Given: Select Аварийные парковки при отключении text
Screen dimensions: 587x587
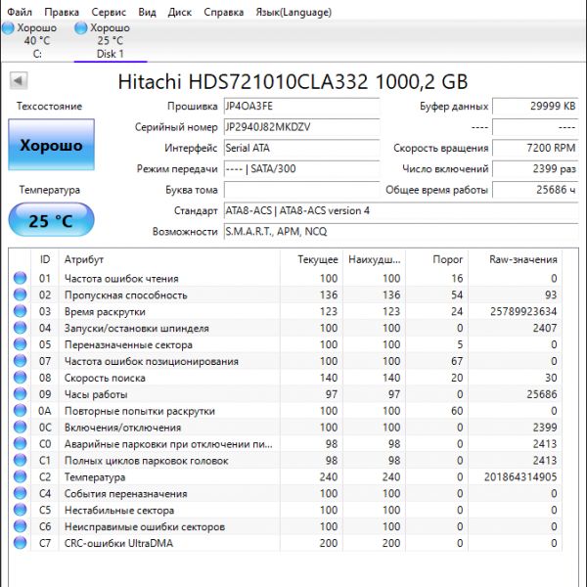Looking at the screenshot, I should pyautogui.click(x=168, y=444).
